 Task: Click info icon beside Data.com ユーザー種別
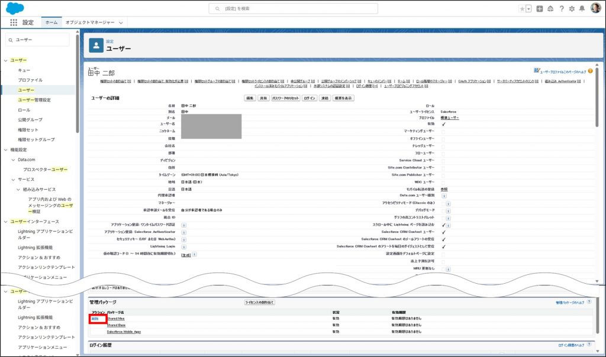(x=444, y=196)
